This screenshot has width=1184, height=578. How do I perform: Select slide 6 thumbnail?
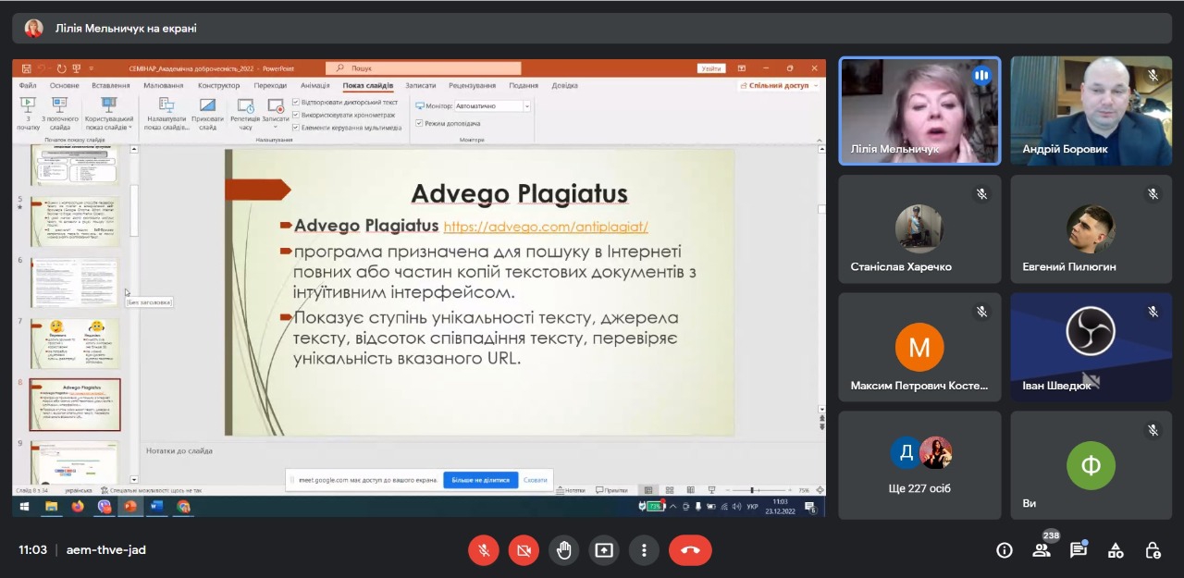[x=75, y=282]
